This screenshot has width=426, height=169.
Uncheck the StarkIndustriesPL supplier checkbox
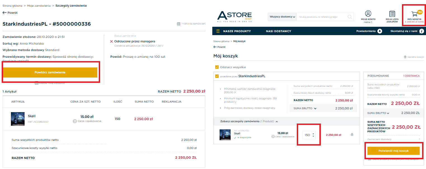pos(217,76)
